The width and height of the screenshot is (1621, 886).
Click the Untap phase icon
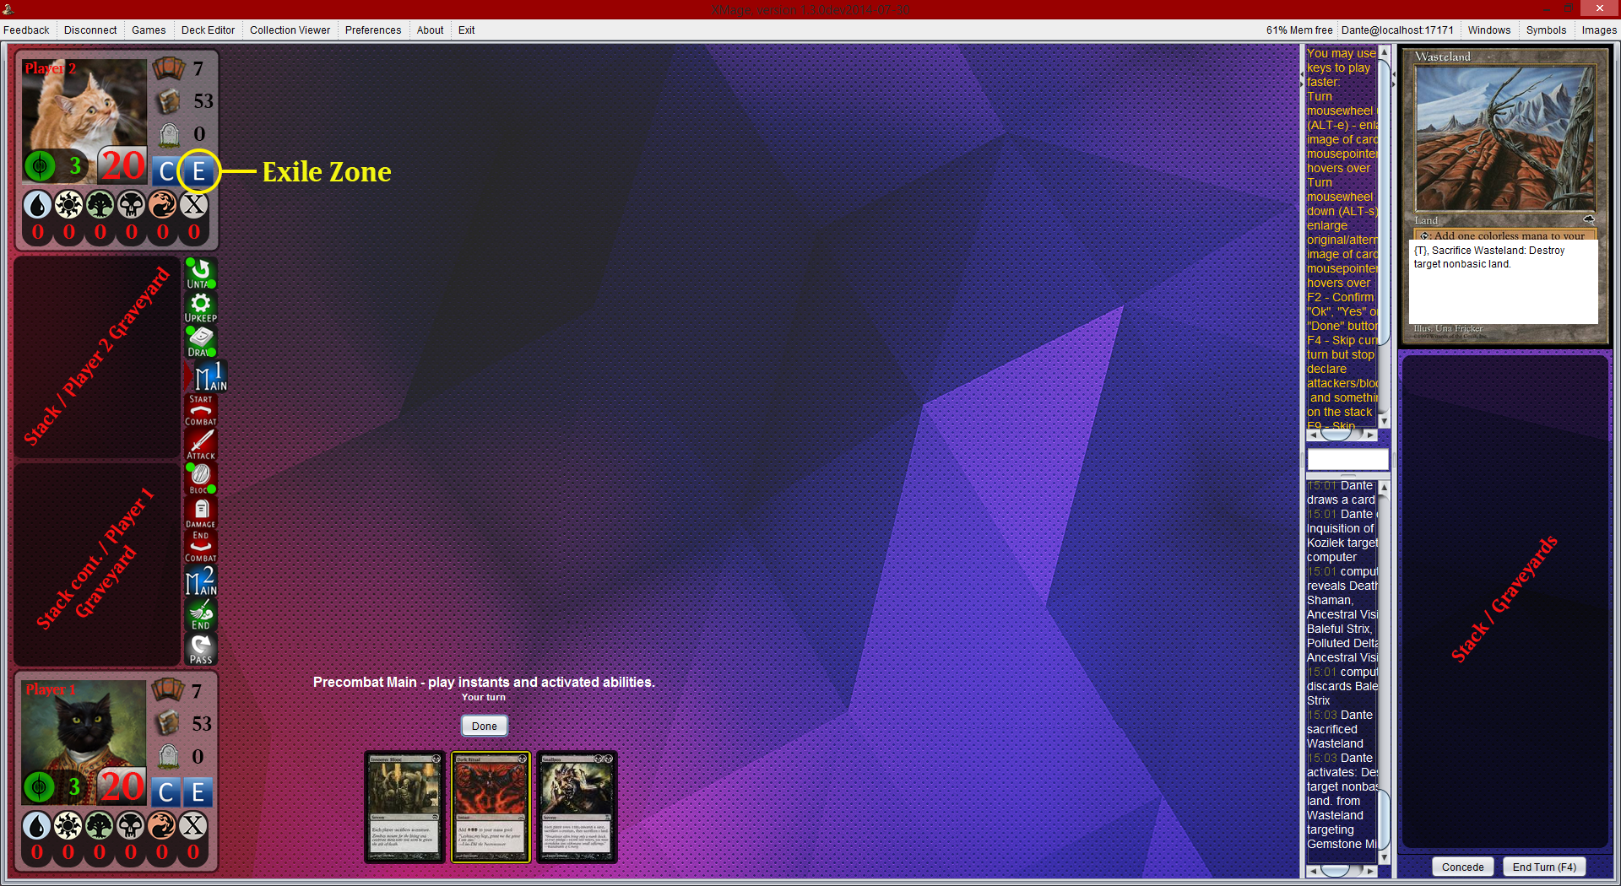[200, 273]
